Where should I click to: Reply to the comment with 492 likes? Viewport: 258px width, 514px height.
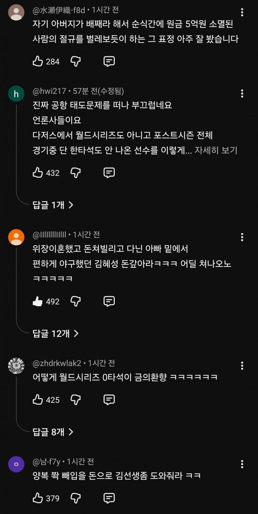(109, 301)
